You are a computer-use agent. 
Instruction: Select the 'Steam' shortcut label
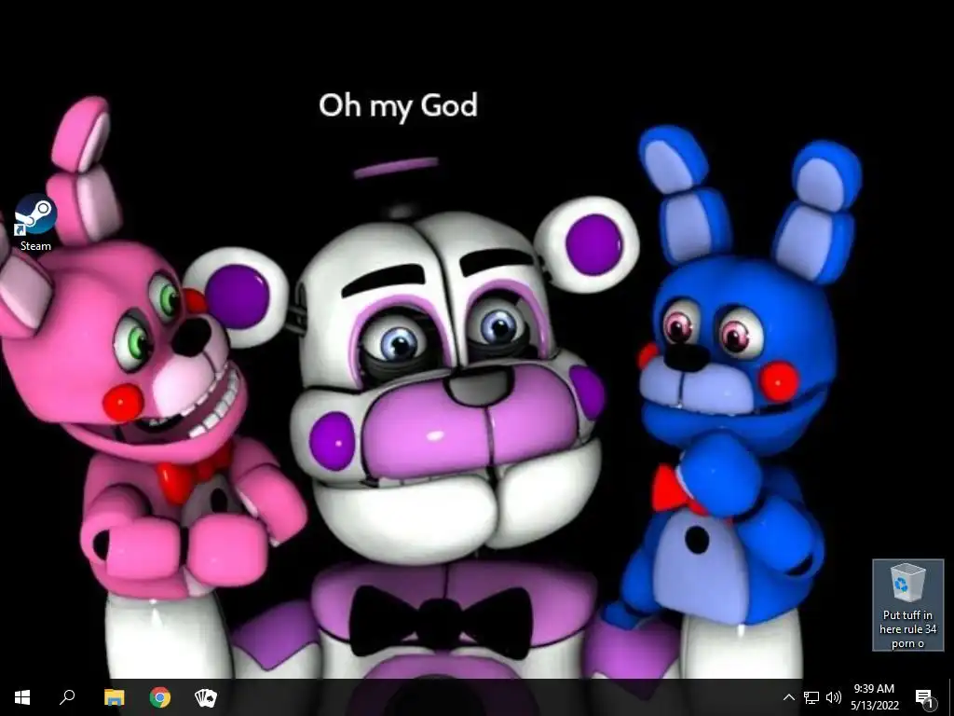coord(35,246)
